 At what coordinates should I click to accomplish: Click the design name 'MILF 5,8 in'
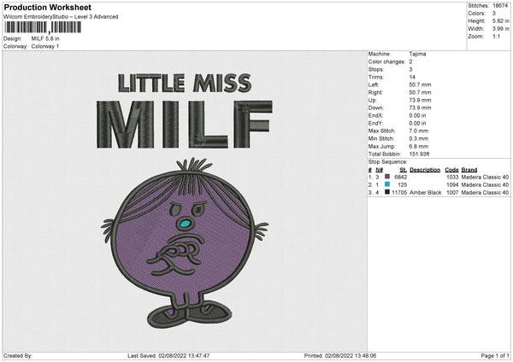[x=45, y=38]
